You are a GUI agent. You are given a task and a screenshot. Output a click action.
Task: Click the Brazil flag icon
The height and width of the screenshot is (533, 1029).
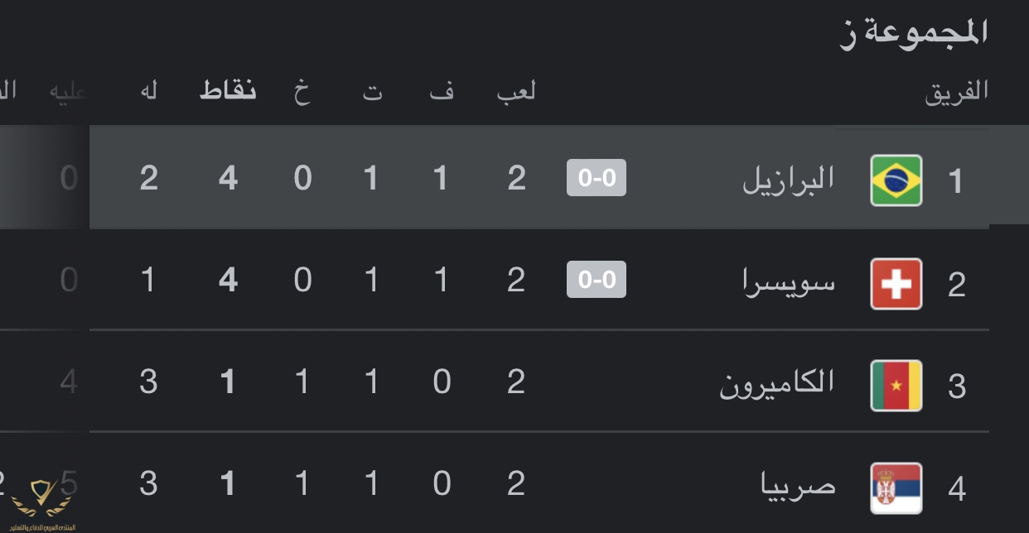(896, 180)
